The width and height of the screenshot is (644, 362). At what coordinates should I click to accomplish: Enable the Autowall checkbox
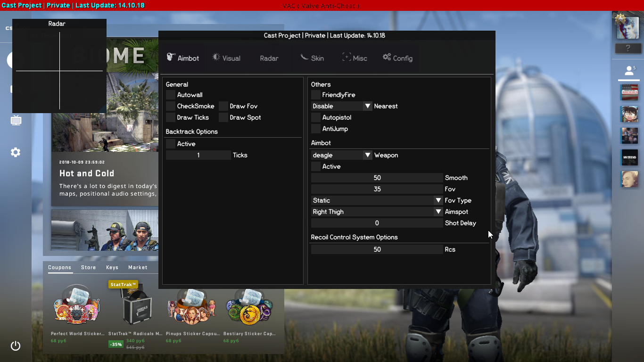[171, 95]
